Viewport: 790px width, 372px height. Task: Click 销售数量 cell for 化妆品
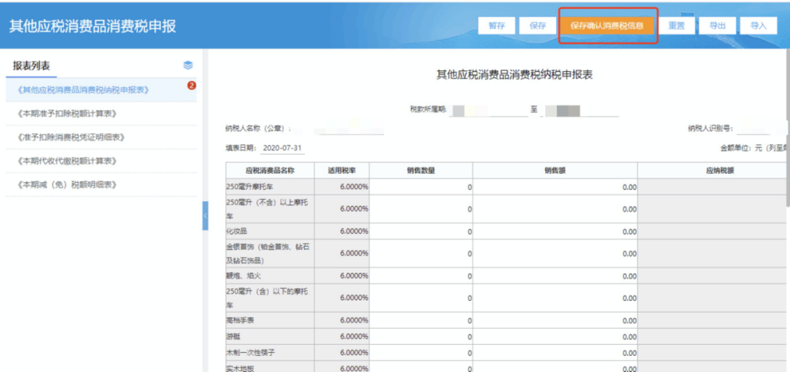coord(421,232)
